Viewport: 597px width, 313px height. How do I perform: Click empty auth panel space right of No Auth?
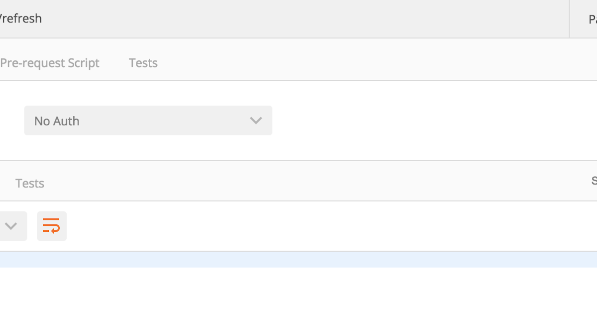point(423,120)
